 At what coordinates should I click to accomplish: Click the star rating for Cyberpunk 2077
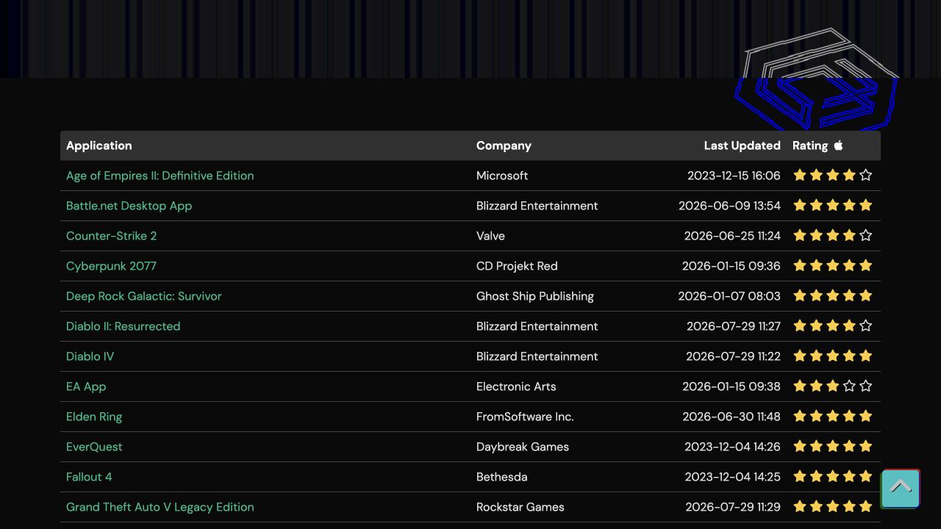pos(833,265)
